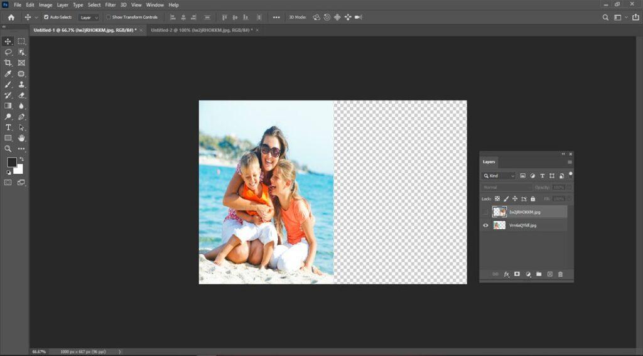Viewport: 643px width, 356px height.
Task: Open the Edit Toolbar three-dots button
Action: coord(21,149)
